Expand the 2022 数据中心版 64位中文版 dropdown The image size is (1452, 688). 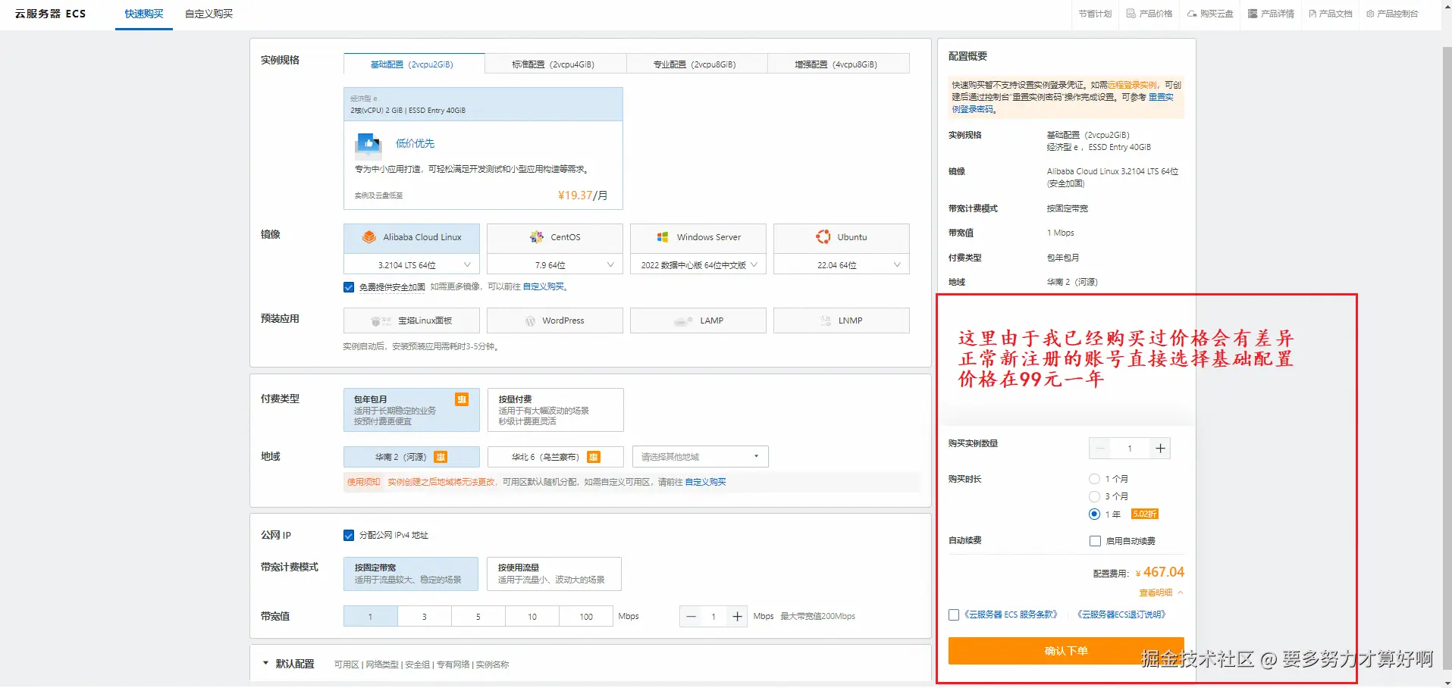698,264
